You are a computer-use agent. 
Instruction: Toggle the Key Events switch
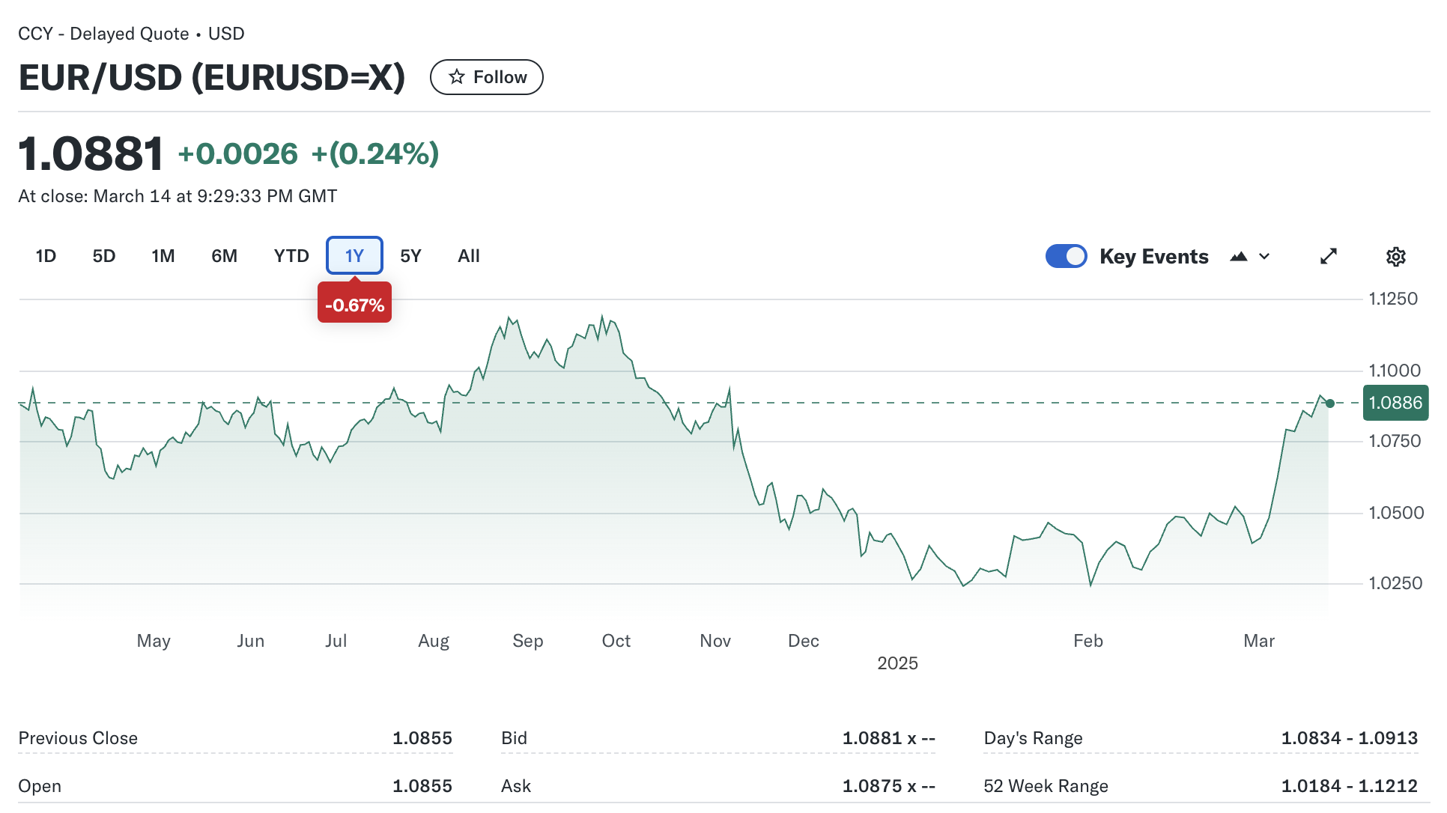point(1066,256)
